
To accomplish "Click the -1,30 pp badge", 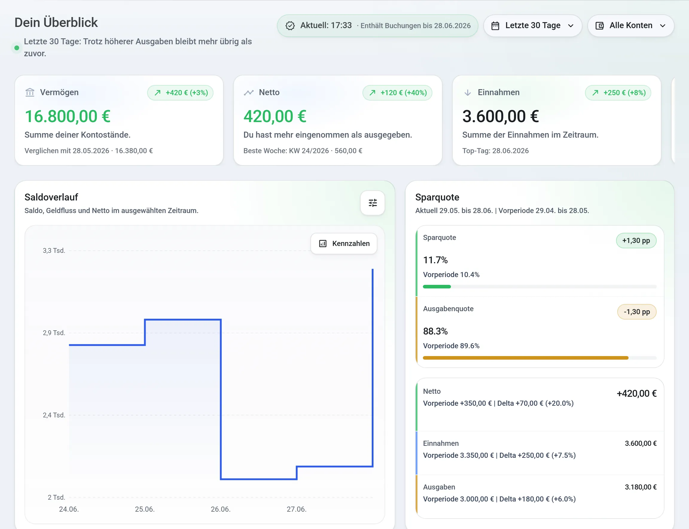I will pyautogui.click(x=637, y=312).
